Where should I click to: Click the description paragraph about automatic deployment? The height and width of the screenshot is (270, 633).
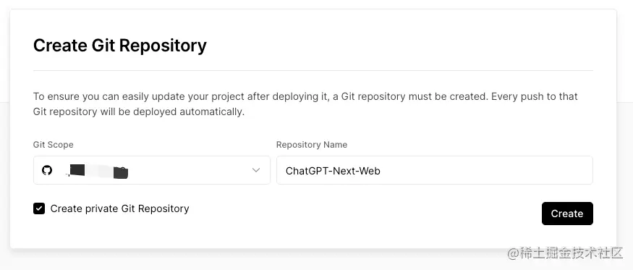305,104
